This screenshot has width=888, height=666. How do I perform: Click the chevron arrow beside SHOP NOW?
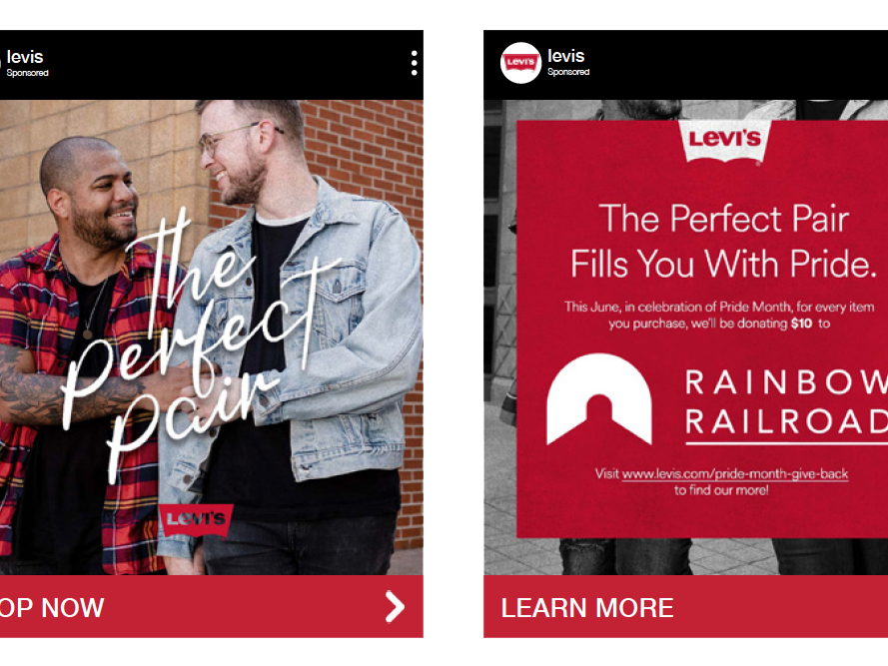coord(395,607)
